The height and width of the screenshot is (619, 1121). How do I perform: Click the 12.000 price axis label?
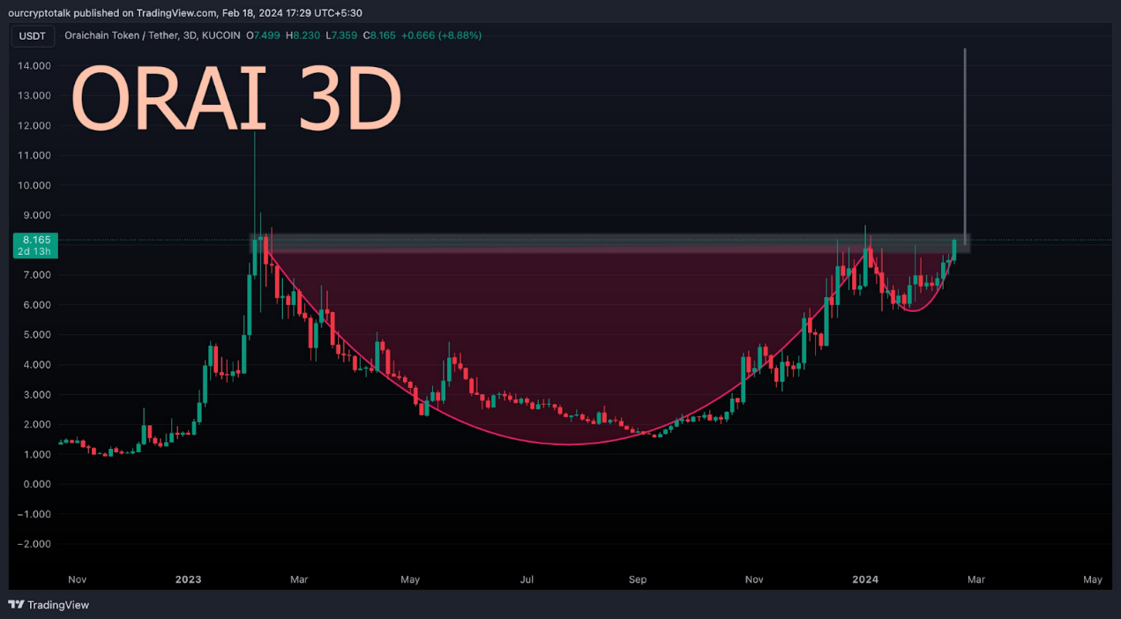point(34,126)
